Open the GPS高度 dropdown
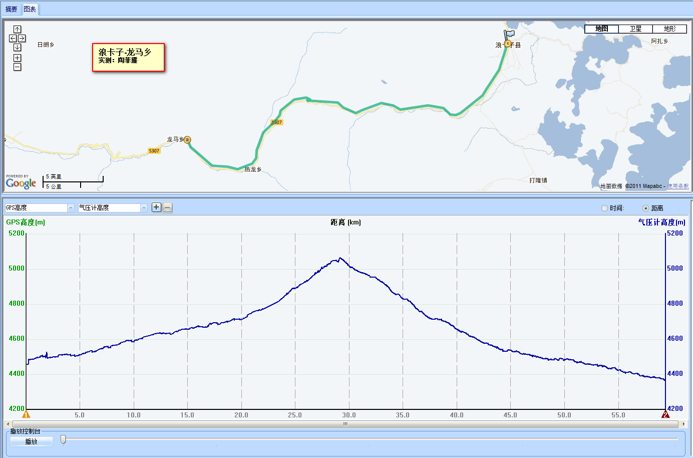Viewport: 693px width, 458px height. click(x=71, y=208)
